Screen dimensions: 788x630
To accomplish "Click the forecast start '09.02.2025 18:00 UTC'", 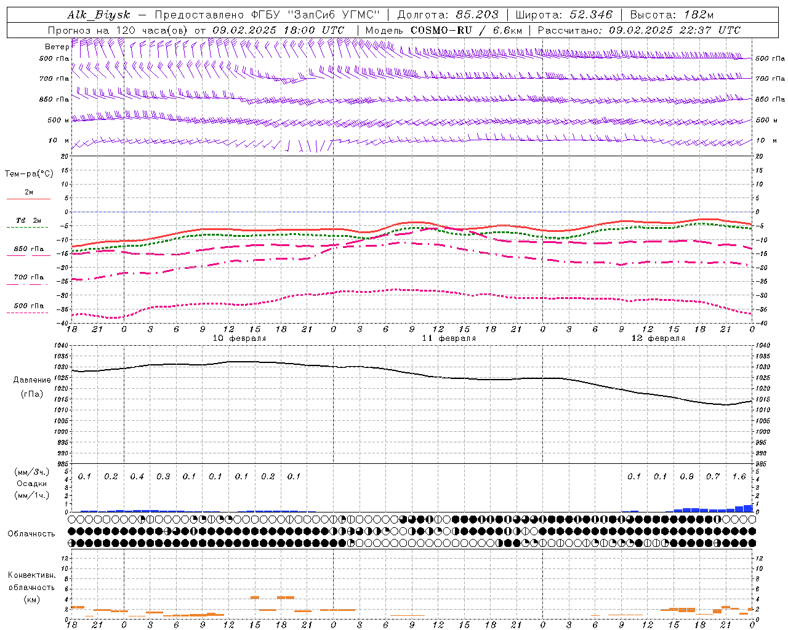I will pos(278,30).
